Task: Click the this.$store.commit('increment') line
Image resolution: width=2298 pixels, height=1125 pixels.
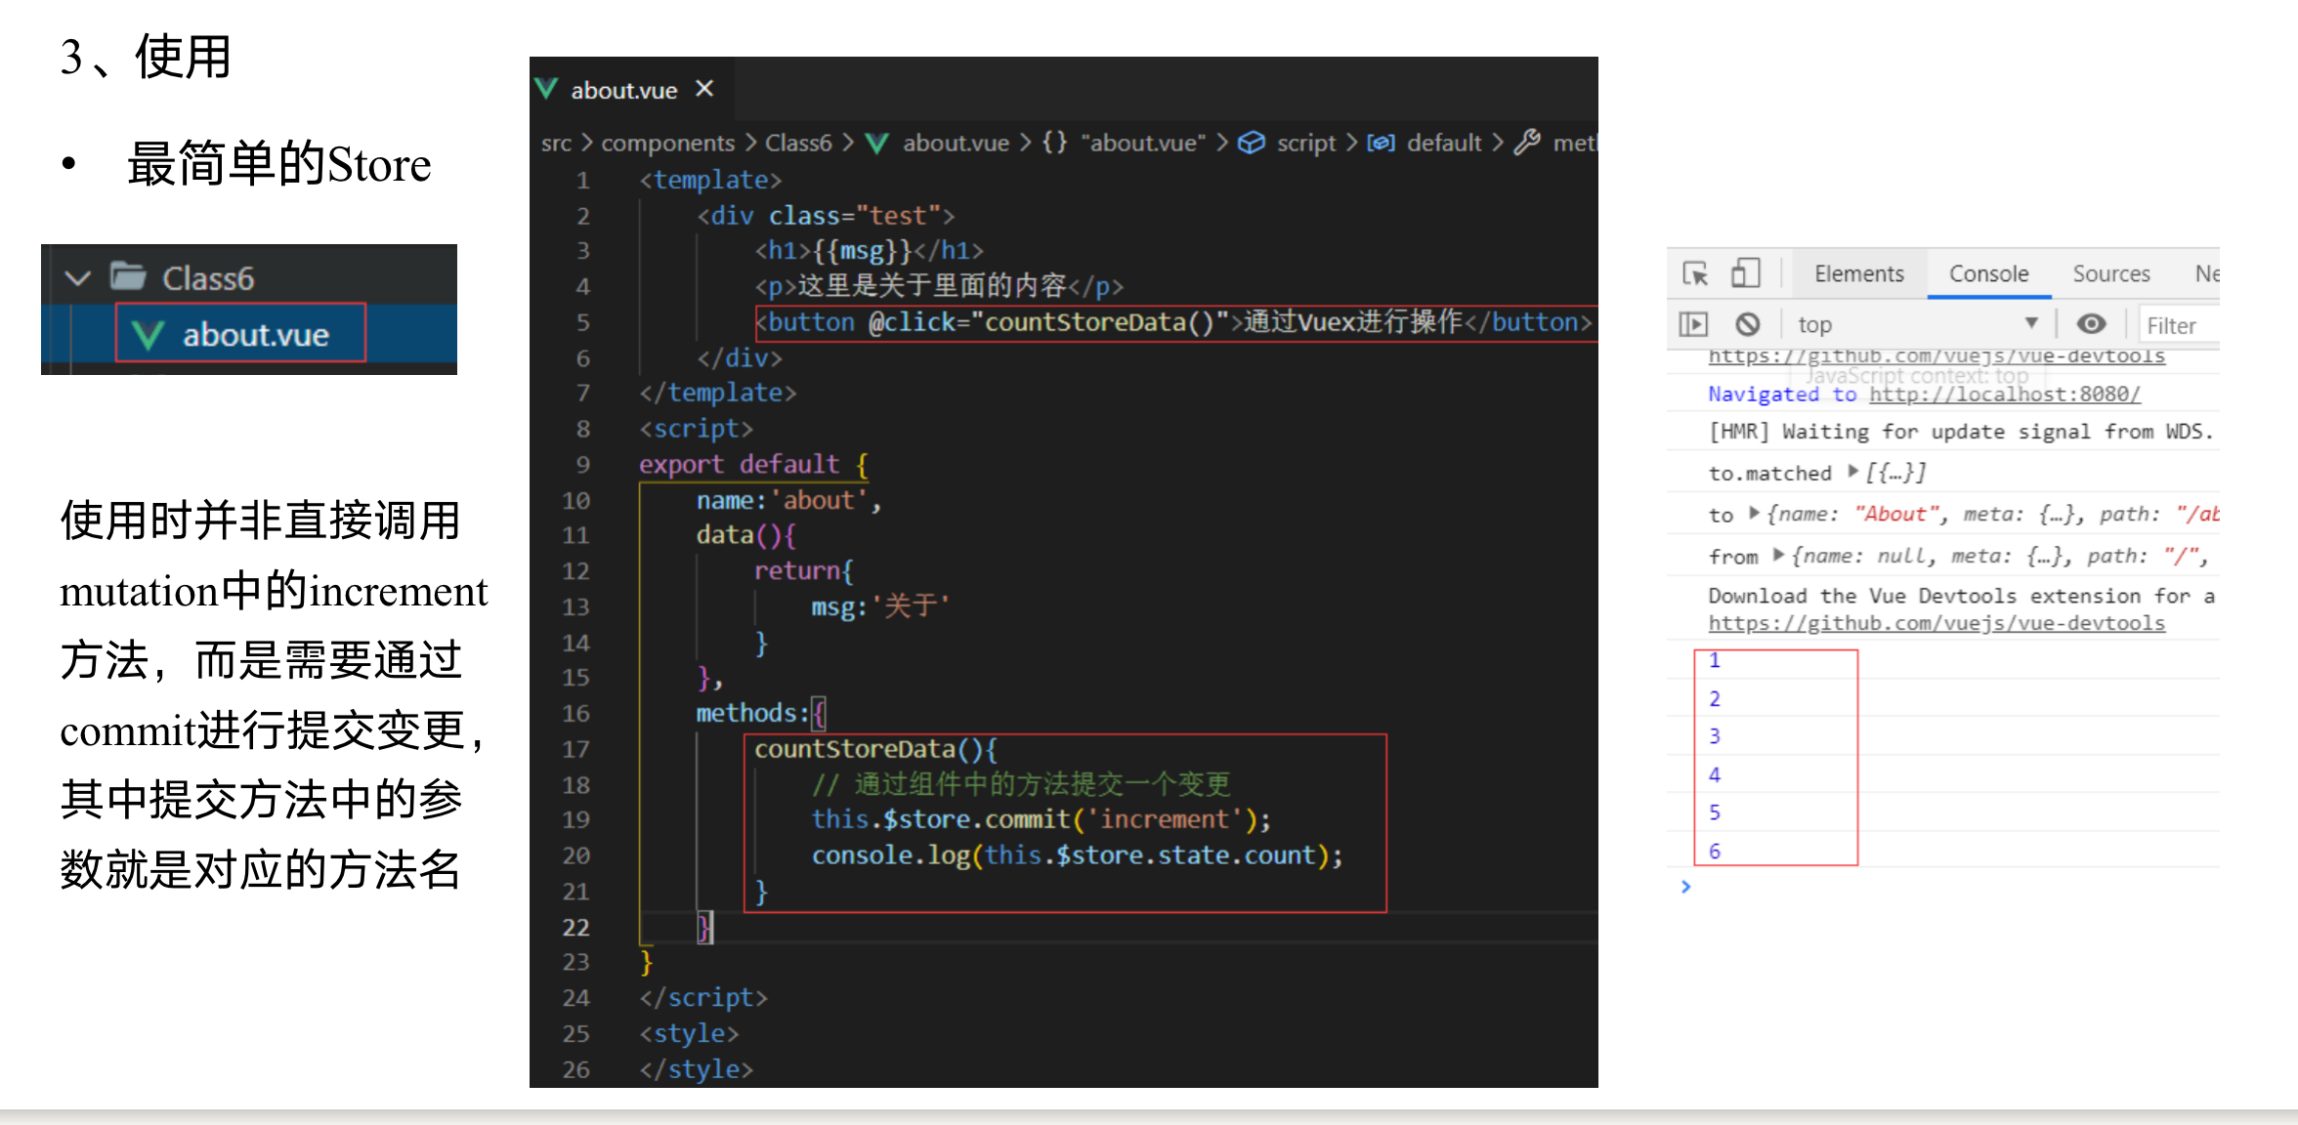Action: 1041,818
